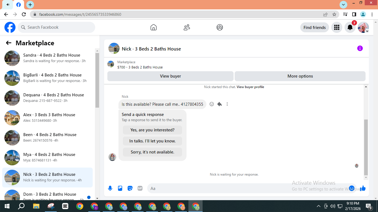Screen dimensions: 378x212
Task: Send quick response 'Yes, are you interested?'
Action: (x=152, y=130)
